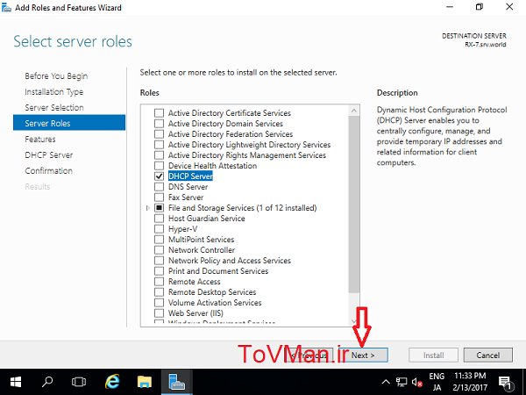Select Remote Desktop Services label

coord(212,292)
